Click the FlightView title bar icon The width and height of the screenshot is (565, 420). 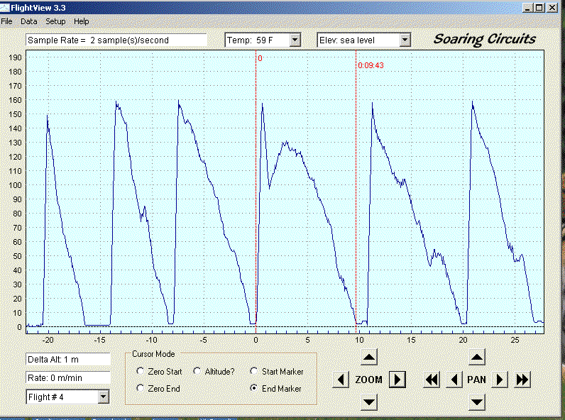click(x=5, y=7)
